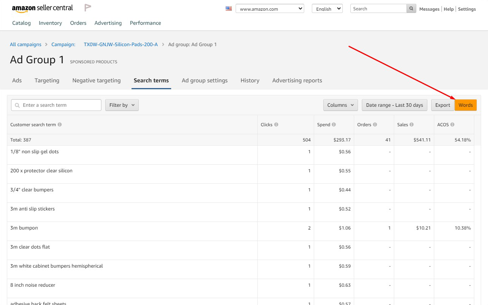Open the www.amazon.com marketplace dropdown
Screen dimensions: 488x305
pyautogui.click(x=270, y=8)
